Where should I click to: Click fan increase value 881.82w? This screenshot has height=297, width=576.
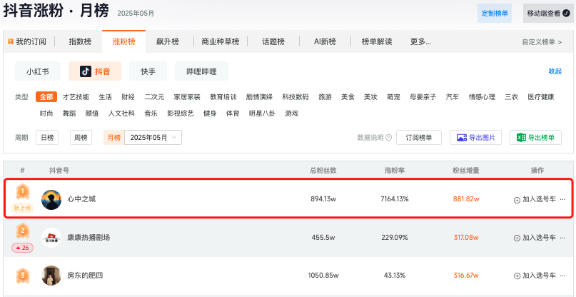466,199
